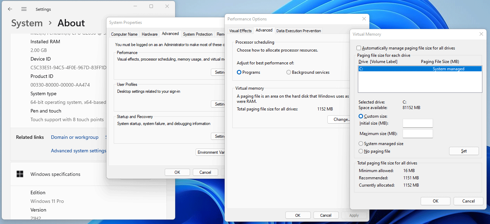Viewport: 490px width, 224px height.
Task: Click the Minimum allowed 16 MB value
Action: (409, 171)
